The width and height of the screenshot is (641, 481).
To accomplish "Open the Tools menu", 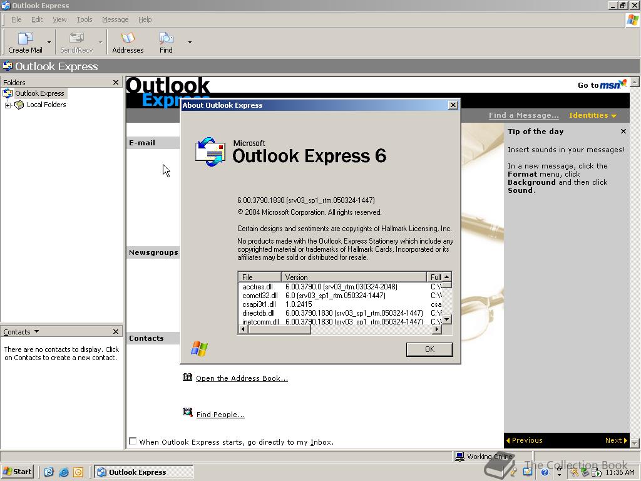I will [85, 19].
